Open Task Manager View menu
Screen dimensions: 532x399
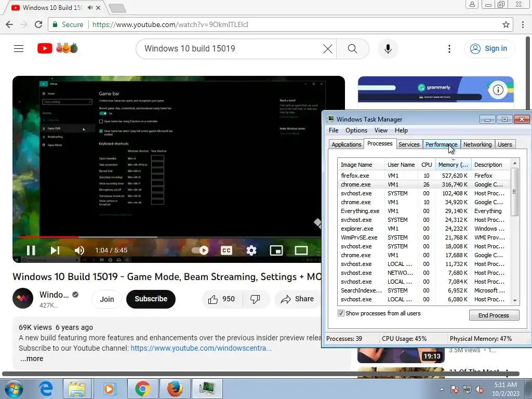[381, 130]
